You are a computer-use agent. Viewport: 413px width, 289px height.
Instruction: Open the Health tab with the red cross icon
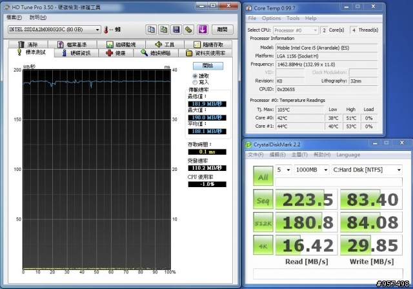(x=116, y=53)
